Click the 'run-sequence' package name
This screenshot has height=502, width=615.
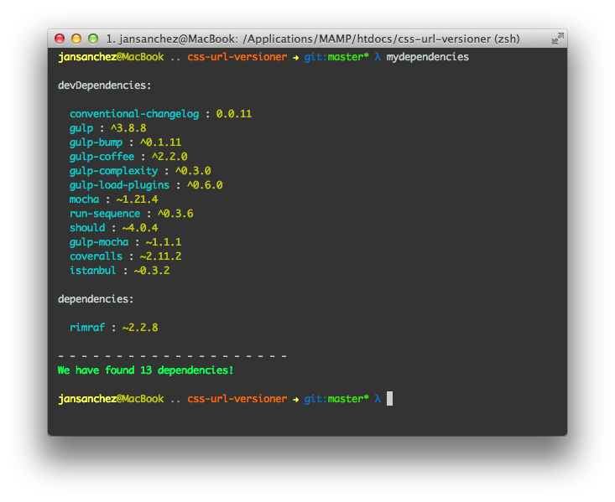(105, 214)
